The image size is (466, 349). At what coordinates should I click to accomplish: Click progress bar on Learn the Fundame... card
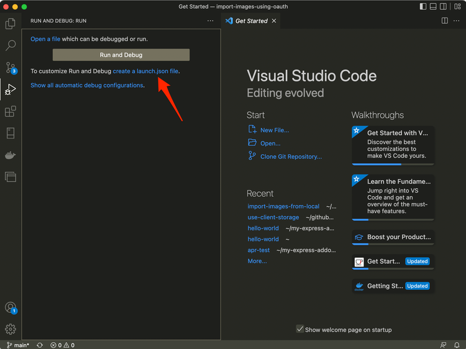tap(393, 219)
